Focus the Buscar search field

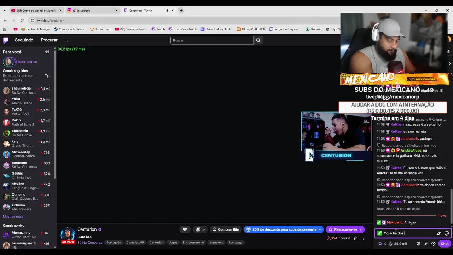212,40
